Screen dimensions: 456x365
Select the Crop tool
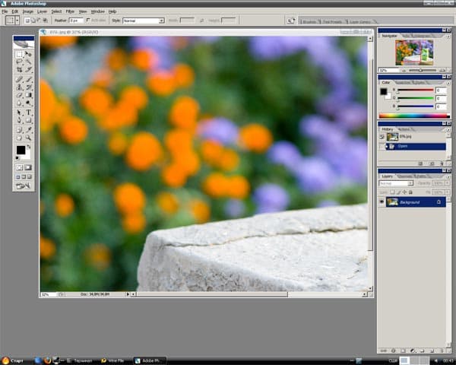19,69
